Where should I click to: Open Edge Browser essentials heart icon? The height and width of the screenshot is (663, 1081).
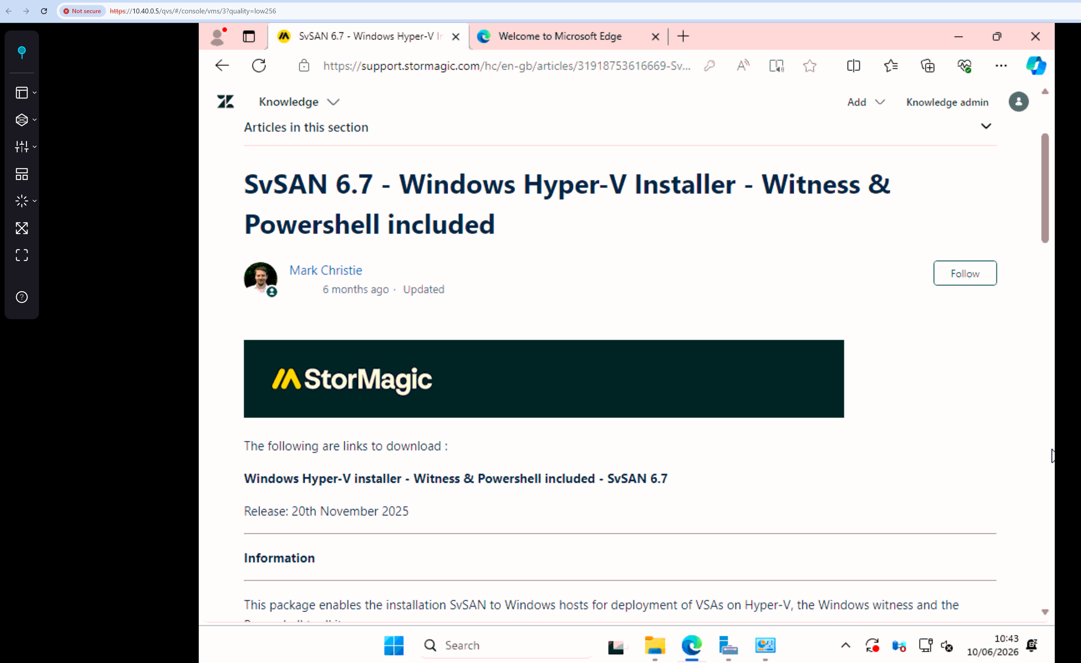click(965, 66)
